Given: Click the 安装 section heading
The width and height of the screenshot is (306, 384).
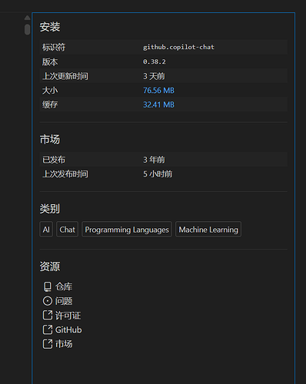Looking at the screenshot, I should coord(50,27).
